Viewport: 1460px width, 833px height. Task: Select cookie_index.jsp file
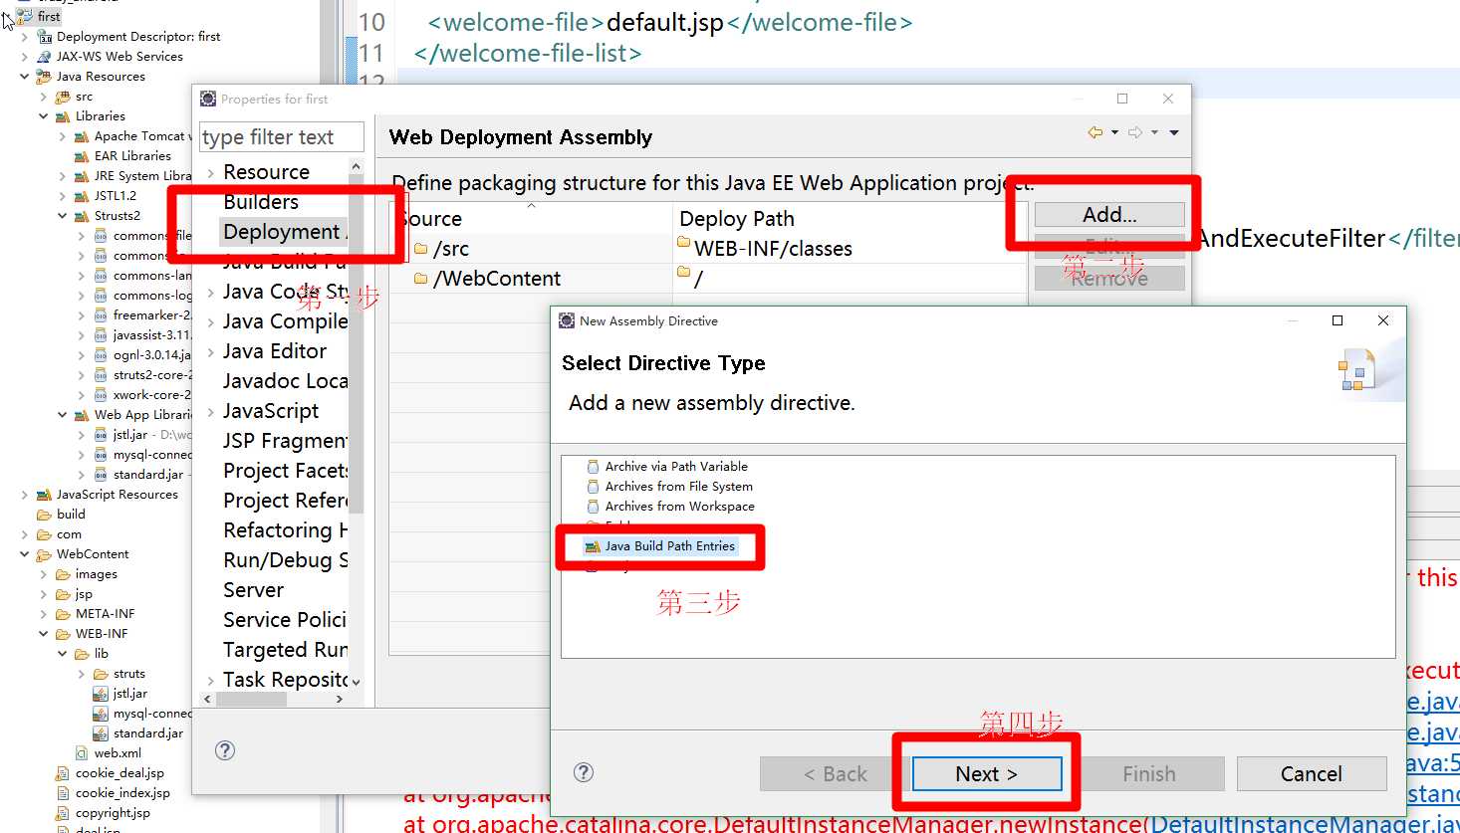click(x=122, y=793)
